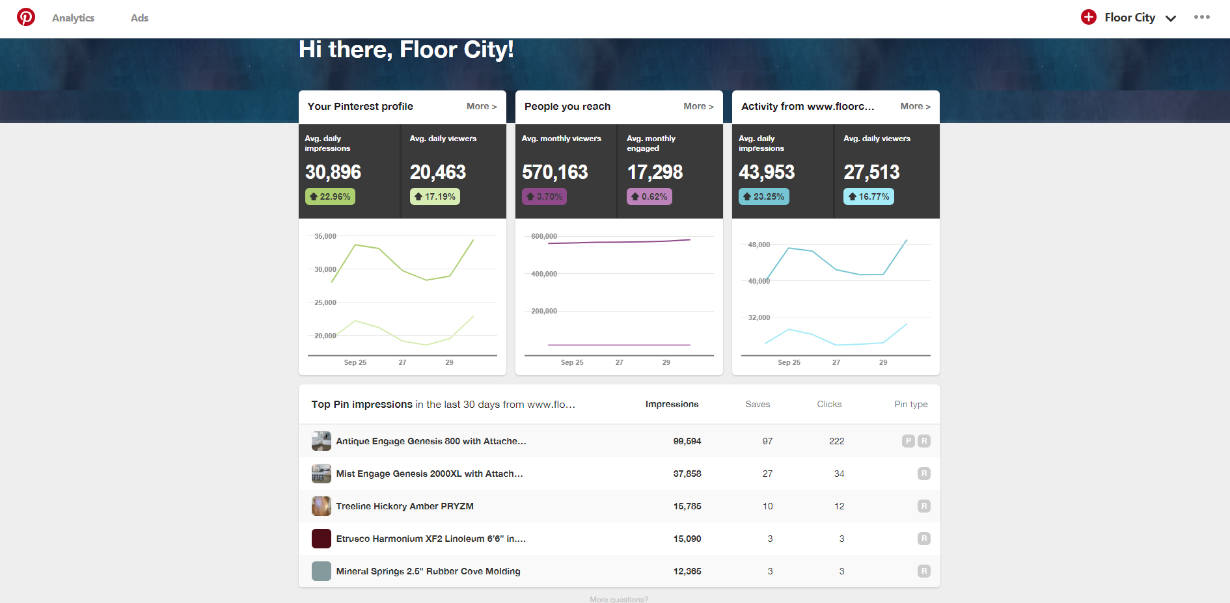Open the Floor City account name
The height and width of the screenshot is (603, 1230).
pyautogui.click(x=1130, y=18)
